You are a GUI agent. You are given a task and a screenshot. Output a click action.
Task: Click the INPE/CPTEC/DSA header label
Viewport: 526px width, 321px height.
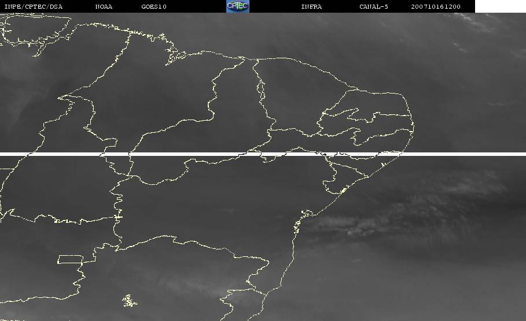34,7
